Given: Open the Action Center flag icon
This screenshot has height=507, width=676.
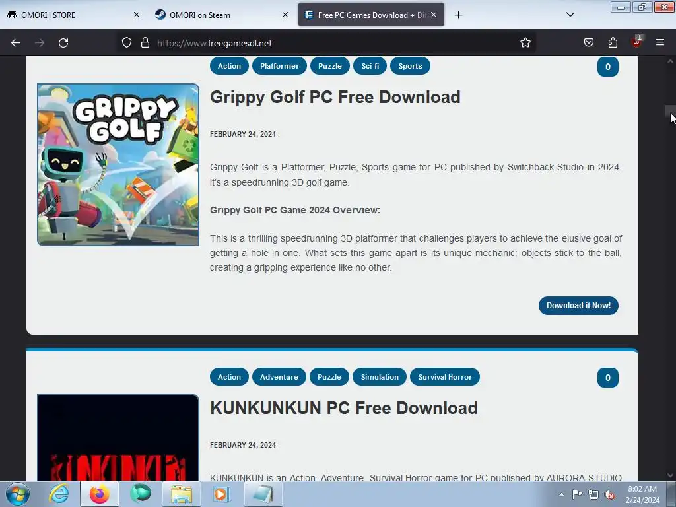Looking at the screenshot, I should [577, 494].
